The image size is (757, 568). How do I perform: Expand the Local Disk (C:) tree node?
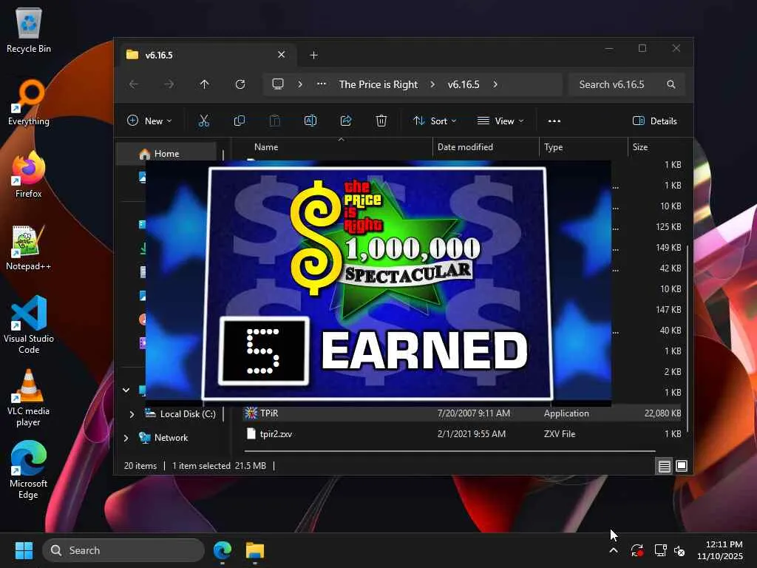[x=132, y=414]
